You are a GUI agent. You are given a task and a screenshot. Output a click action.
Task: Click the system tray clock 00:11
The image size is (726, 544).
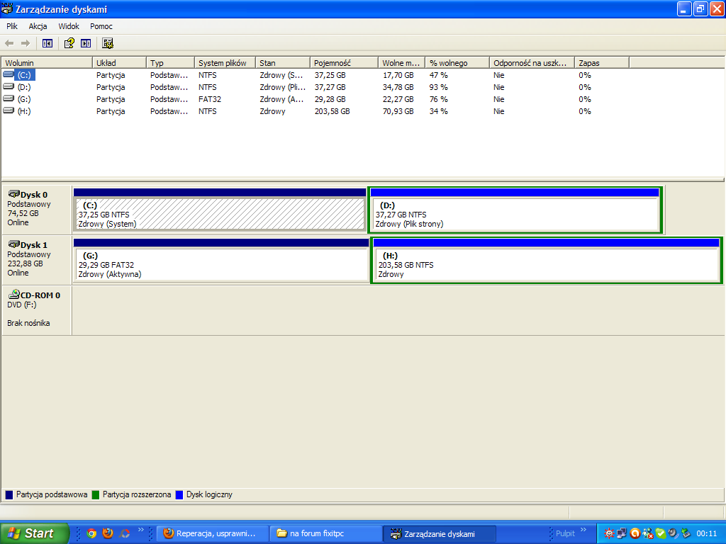point(707,533)
